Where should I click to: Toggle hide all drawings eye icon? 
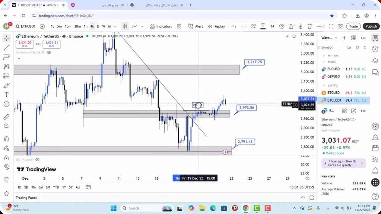(6, 167)
